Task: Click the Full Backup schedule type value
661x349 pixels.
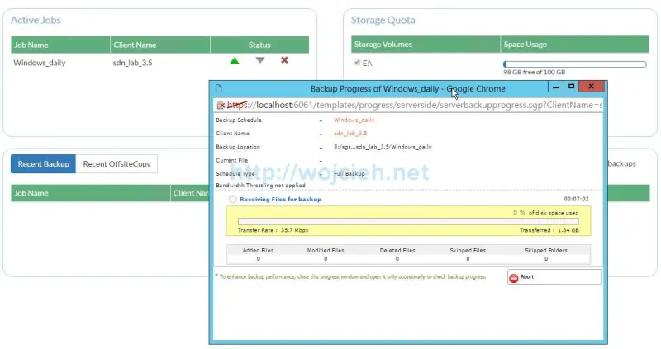Action: coord(350,173)
